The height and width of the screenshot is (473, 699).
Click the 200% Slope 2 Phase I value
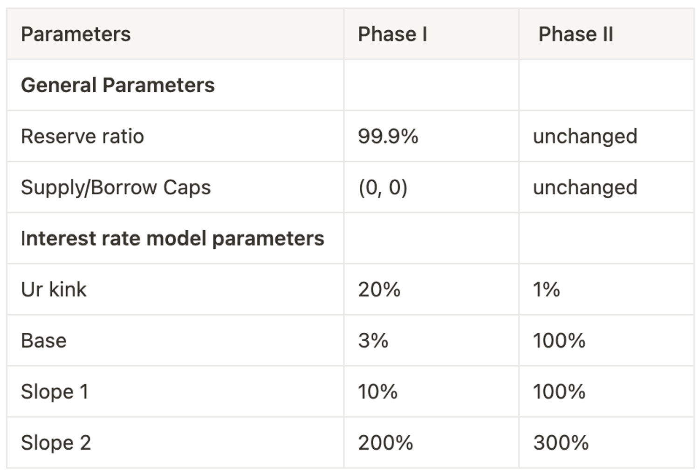coord(386,443)
